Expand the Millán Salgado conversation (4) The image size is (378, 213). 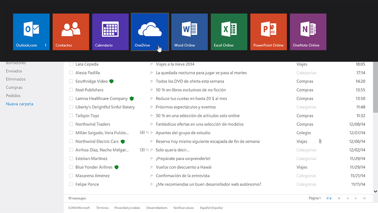pos(142,132)
